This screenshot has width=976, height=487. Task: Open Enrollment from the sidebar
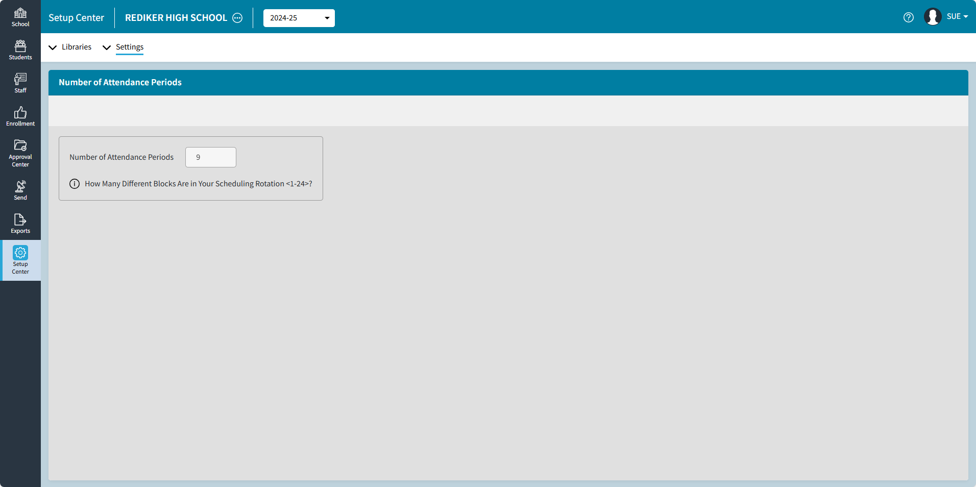[20, 116]
